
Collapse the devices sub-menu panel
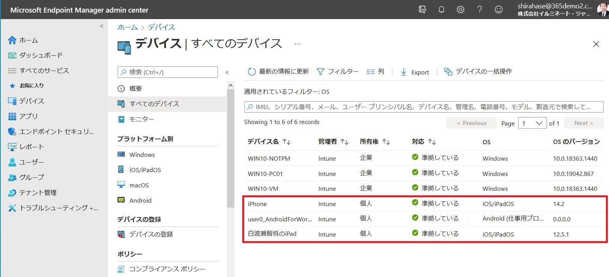[x=227, y=72]
